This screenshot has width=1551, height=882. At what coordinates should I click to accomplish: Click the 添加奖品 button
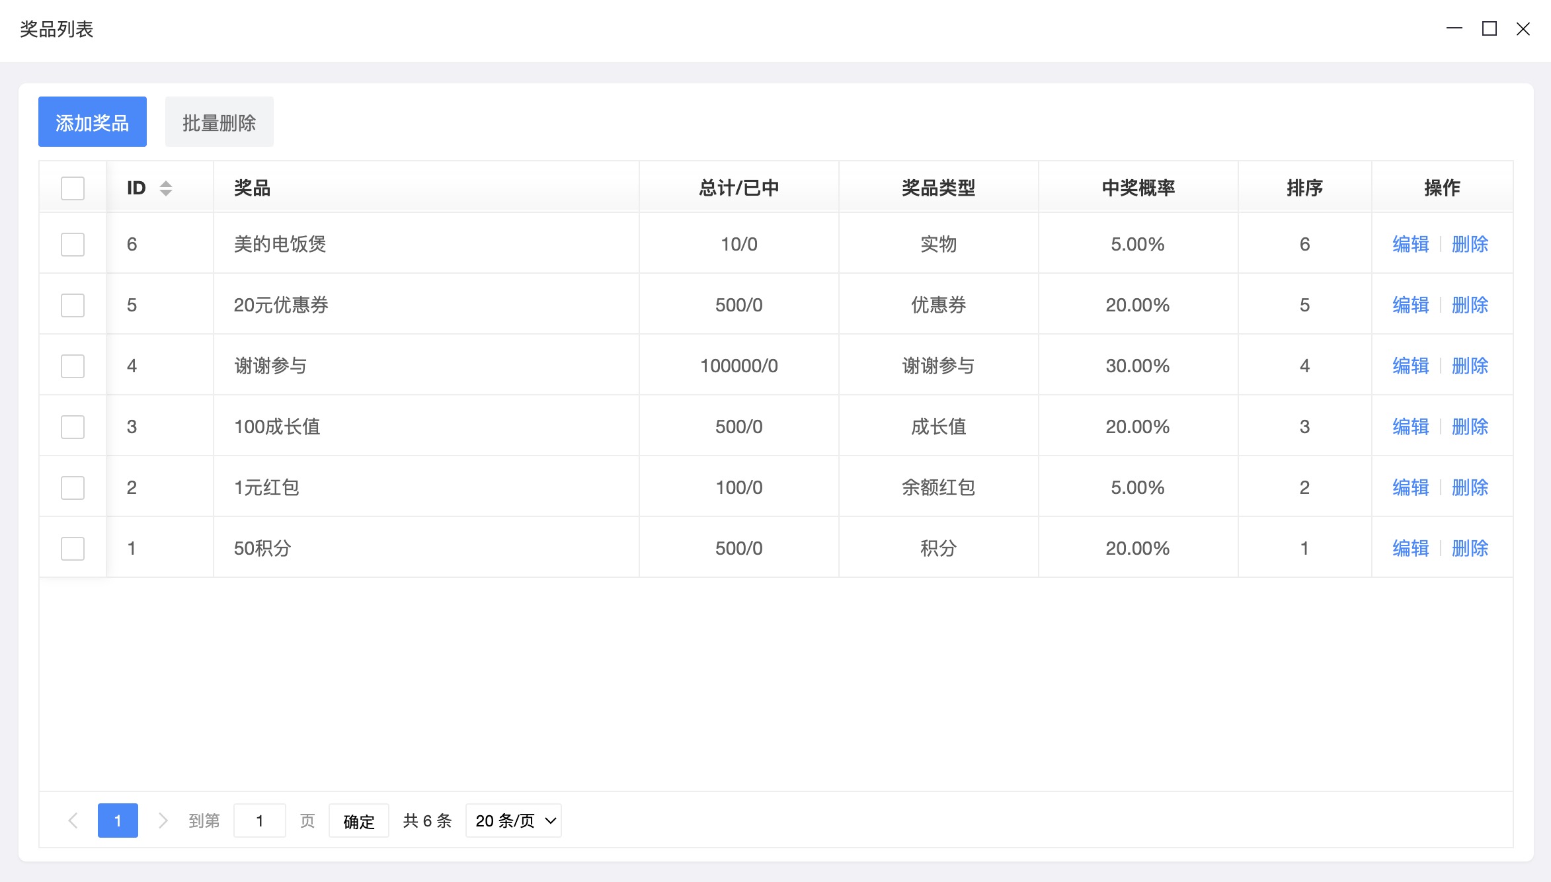93,122
